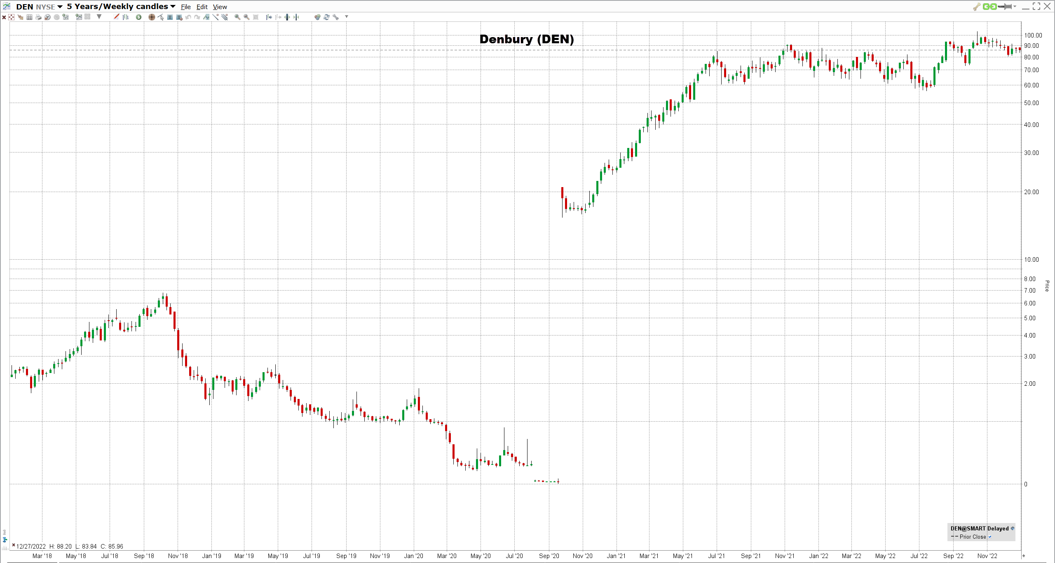Click the refresh chart arrows icon

326,17
